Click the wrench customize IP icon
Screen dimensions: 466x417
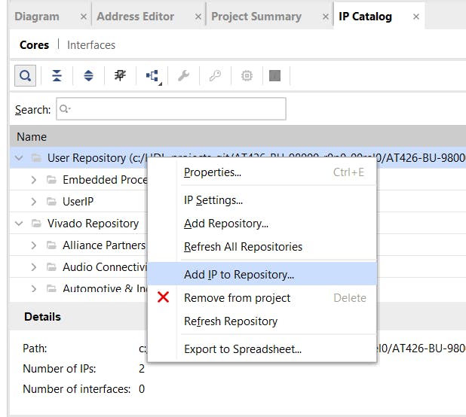tap(184, 75)
